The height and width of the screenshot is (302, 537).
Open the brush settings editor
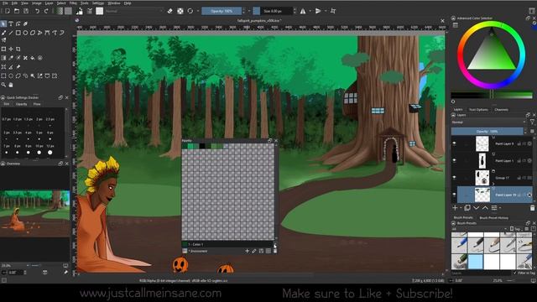(x=90, y=11)
